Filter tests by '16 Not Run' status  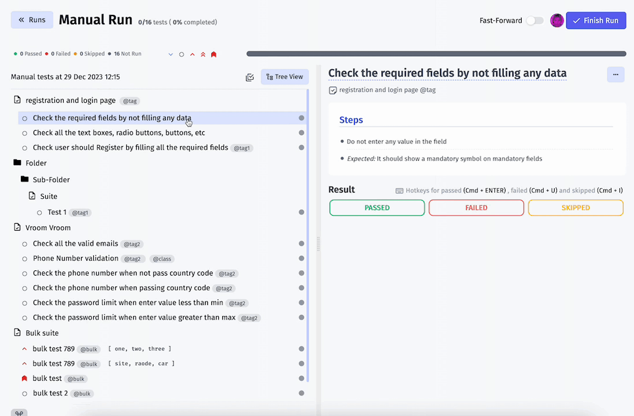coord(124,54)
